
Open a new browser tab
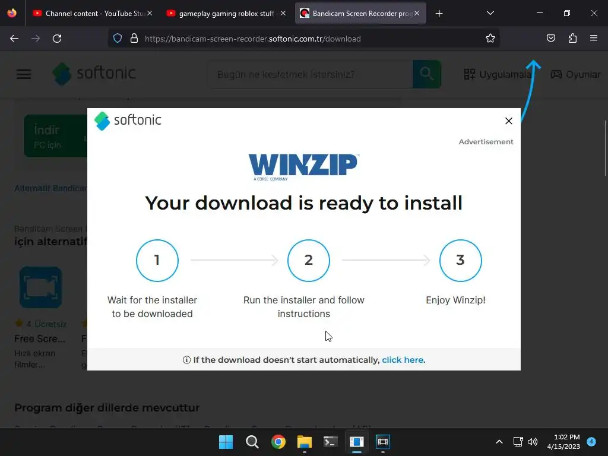(x=439, y=14)
